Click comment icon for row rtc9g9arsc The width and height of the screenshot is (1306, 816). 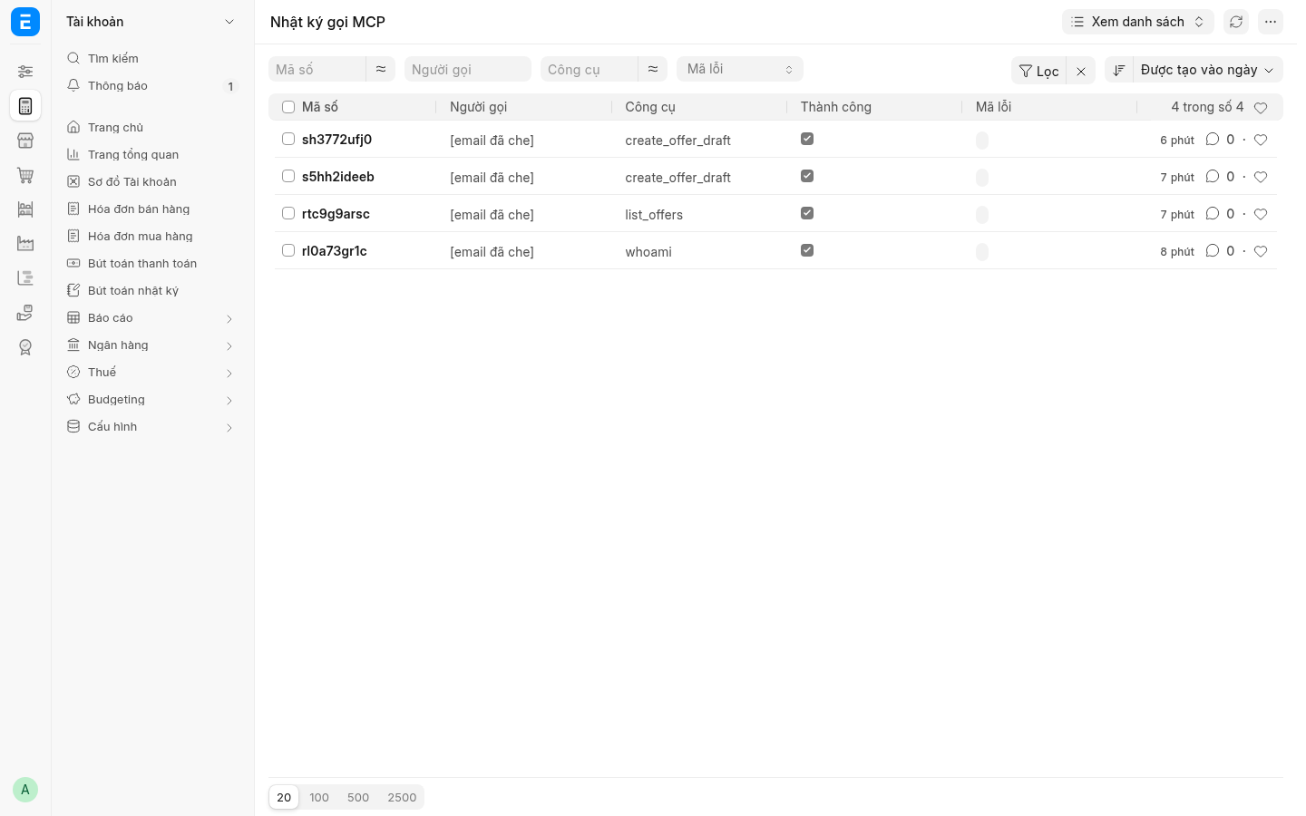1213,214
